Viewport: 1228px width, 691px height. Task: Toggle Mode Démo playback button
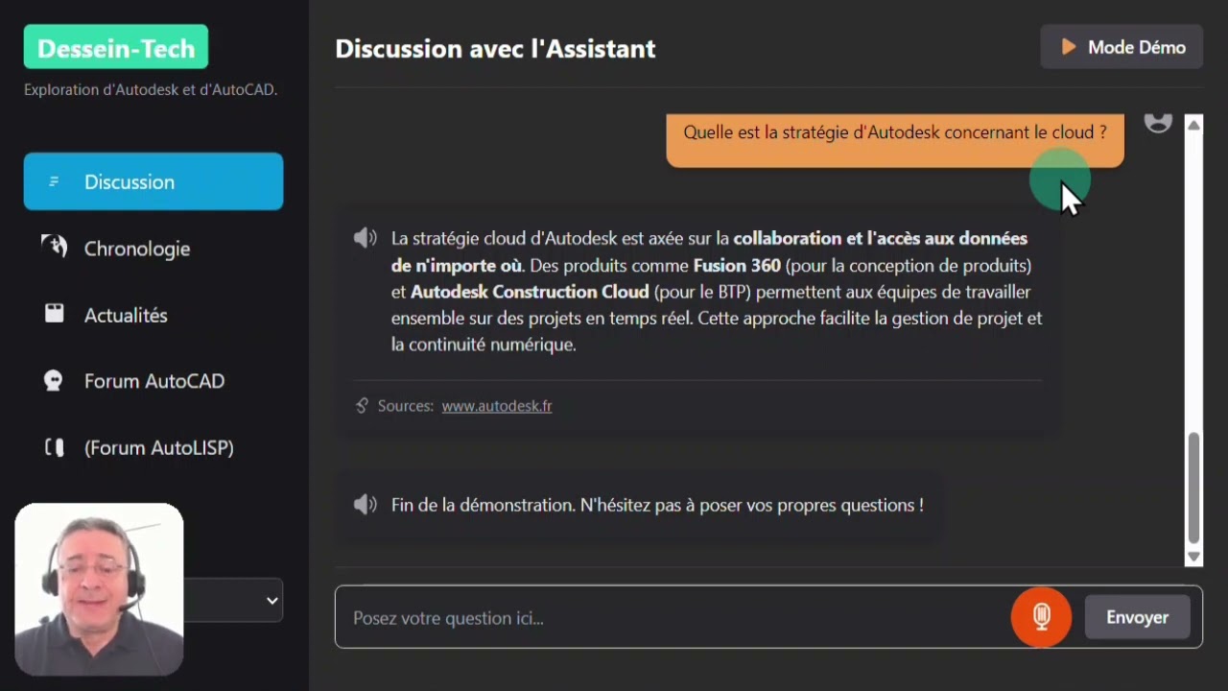click(x=1122, y=47)
